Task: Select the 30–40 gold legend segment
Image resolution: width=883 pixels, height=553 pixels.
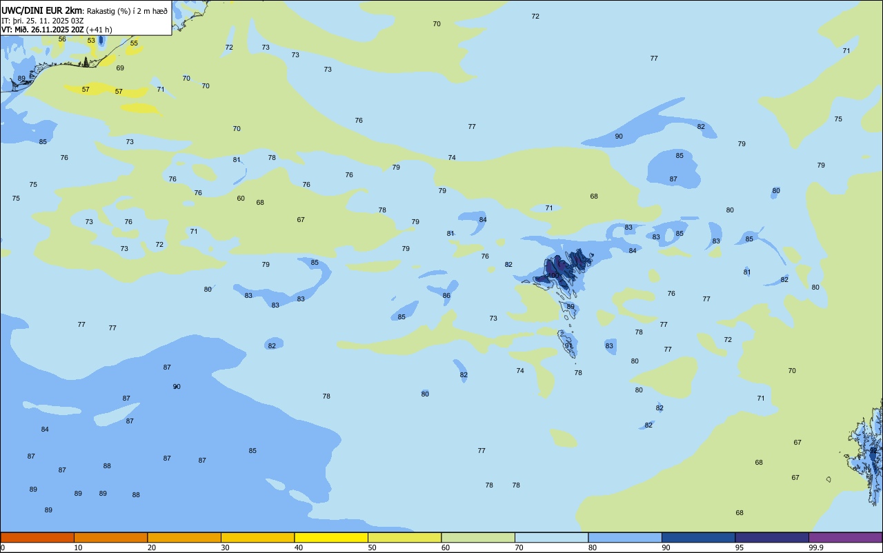Action: pos(257,537)
